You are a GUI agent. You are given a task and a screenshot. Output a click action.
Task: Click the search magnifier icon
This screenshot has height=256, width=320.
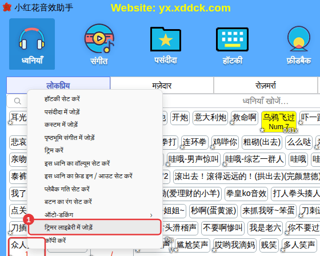(18, 101)
